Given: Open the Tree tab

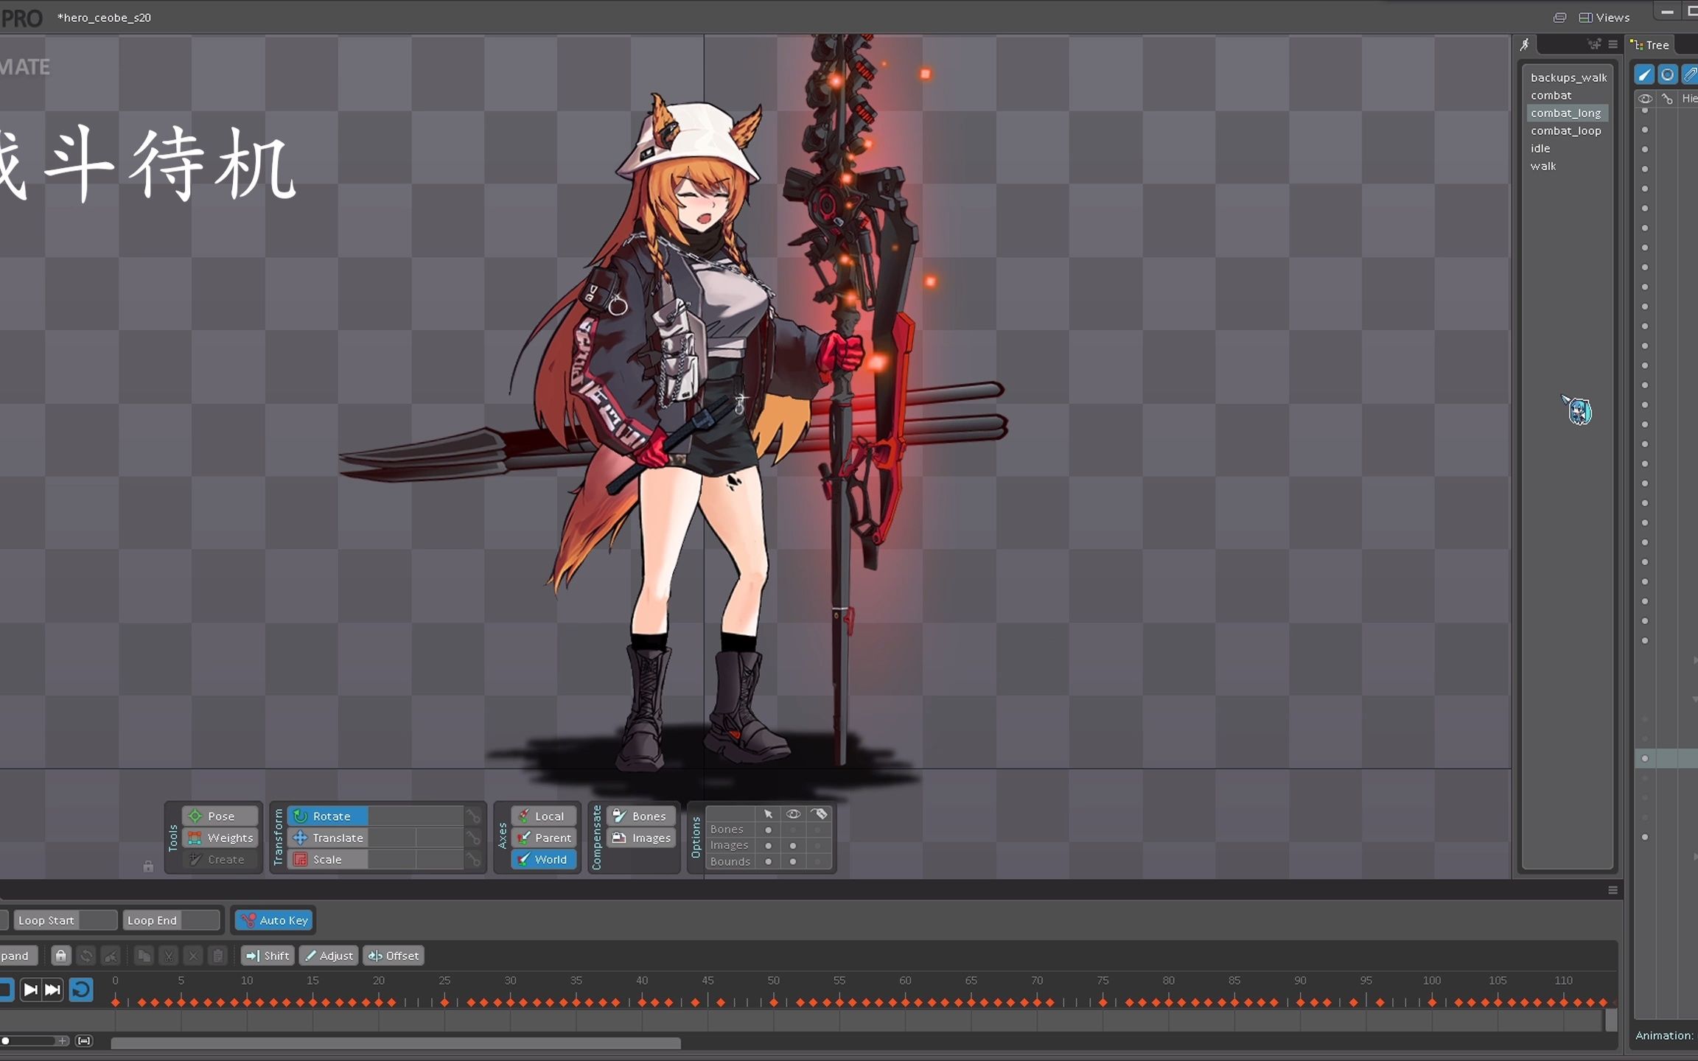Looking at the screenshot, I should [x=1651, y=45].
